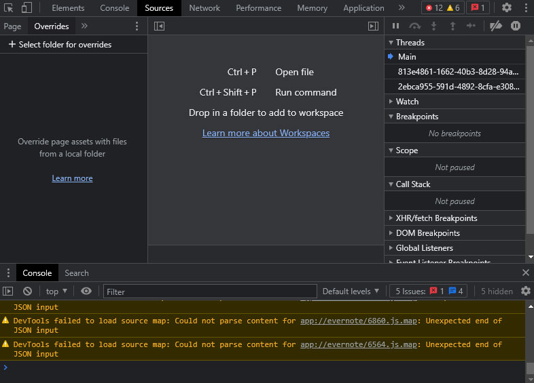Open the Memory tab
Viewport: 534px width, 383px height.
coord(312,8)
